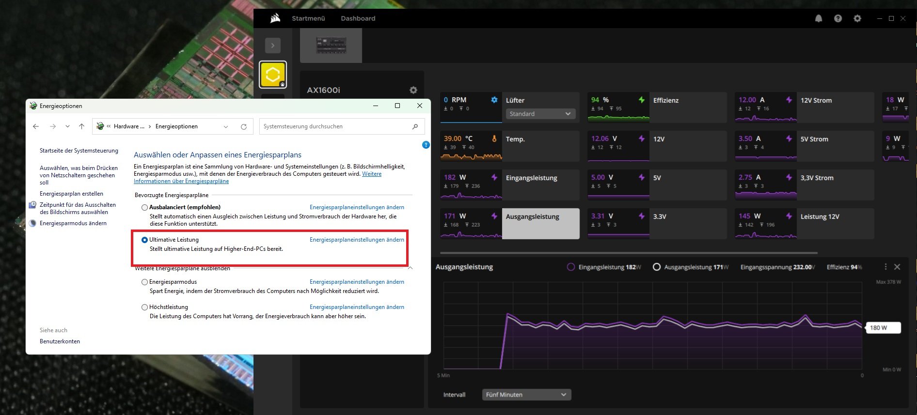Viewport: 917px width, 415px height.
Task: Open Zeitpunkt für das Ausschalten des Bildschirms
Action: [x=78, y=208]
